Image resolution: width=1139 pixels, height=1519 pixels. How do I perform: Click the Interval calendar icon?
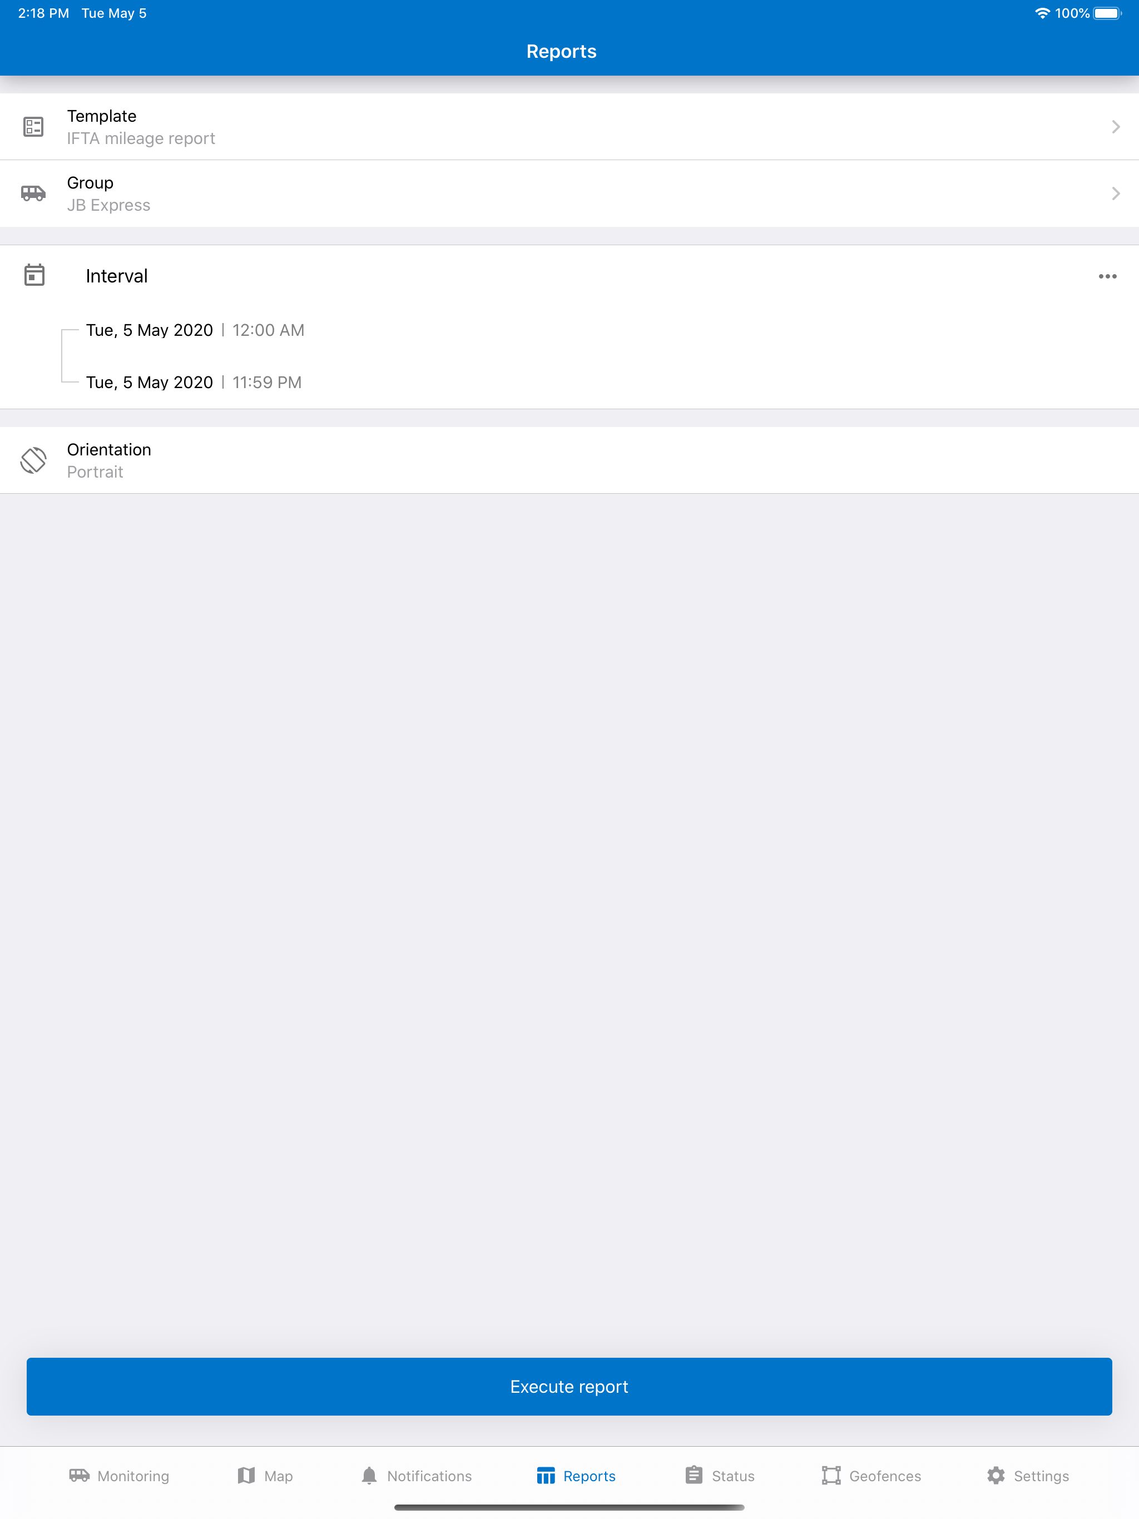[x=34, y=275]
